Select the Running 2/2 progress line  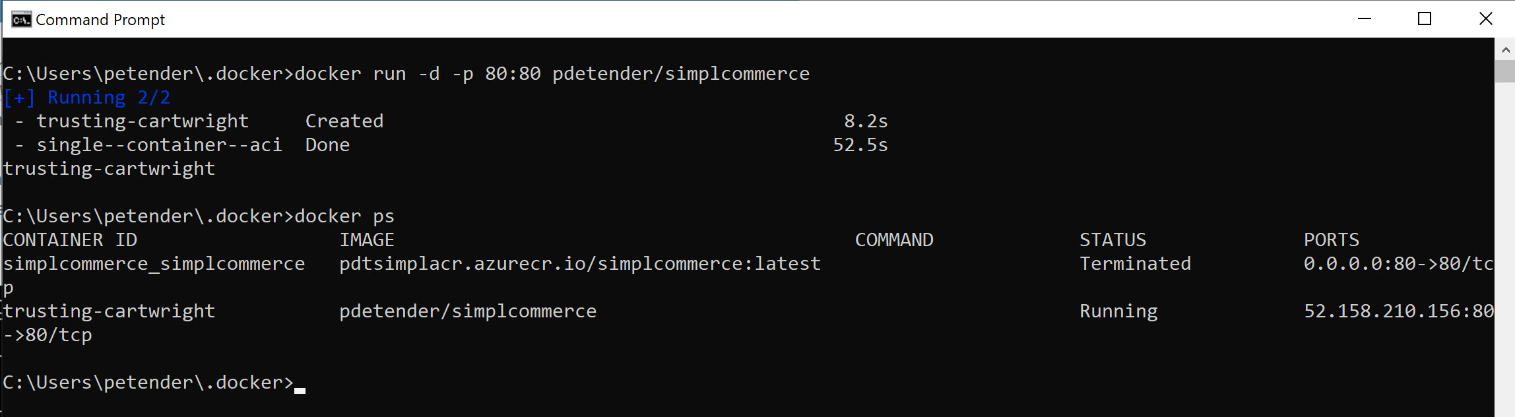pyautogui.click(x=86, y=97)
